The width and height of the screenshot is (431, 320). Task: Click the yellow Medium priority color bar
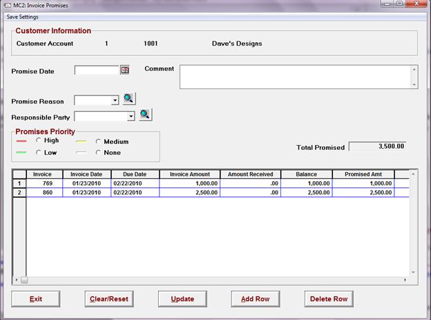(x=82, y=142)
